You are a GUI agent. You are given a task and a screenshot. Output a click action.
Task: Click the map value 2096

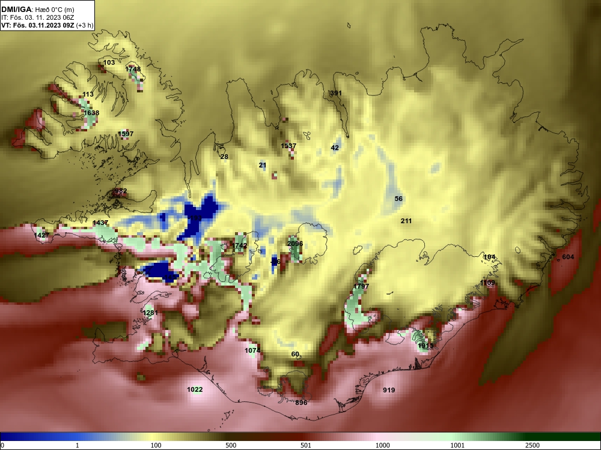point(294,244)
